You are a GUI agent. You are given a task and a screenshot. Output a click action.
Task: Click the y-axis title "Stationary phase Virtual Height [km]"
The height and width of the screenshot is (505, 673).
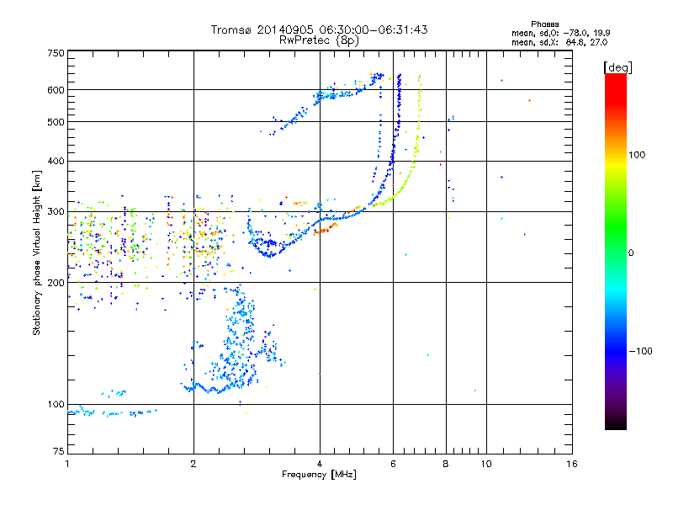coord(37,252)
